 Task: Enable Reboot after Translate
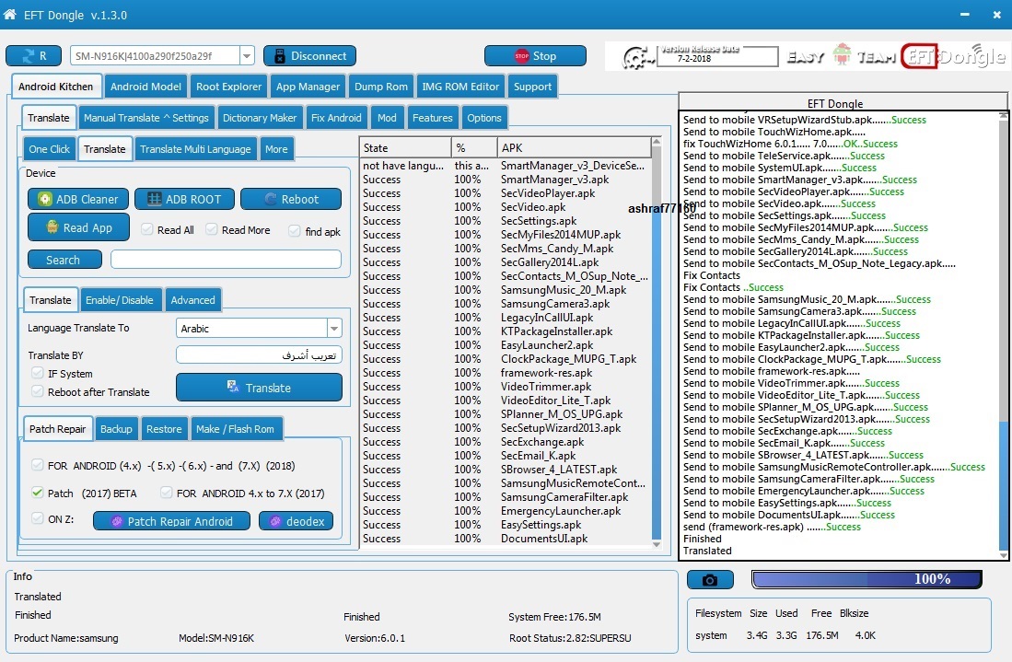click(x=38, y=391)
